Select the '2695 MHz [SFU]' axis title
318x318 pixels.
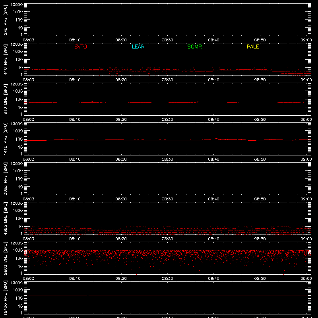tap(5, 178)
